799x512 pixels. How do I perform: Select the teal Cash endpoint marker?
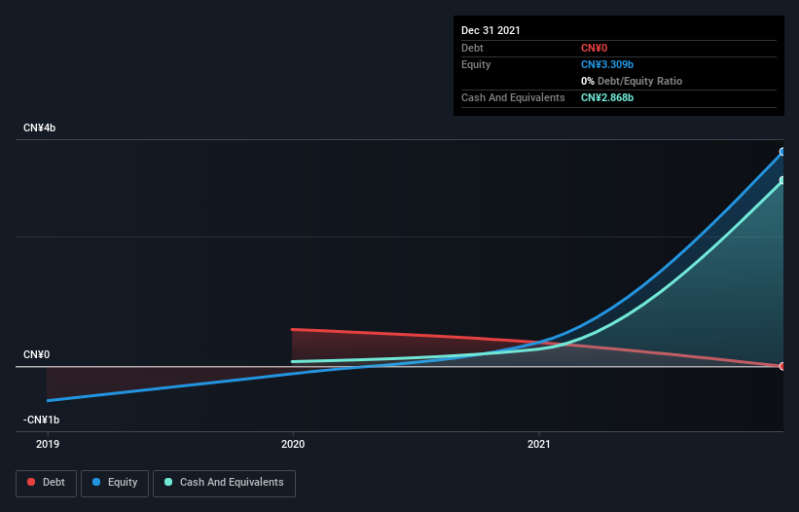pos(782,180)
